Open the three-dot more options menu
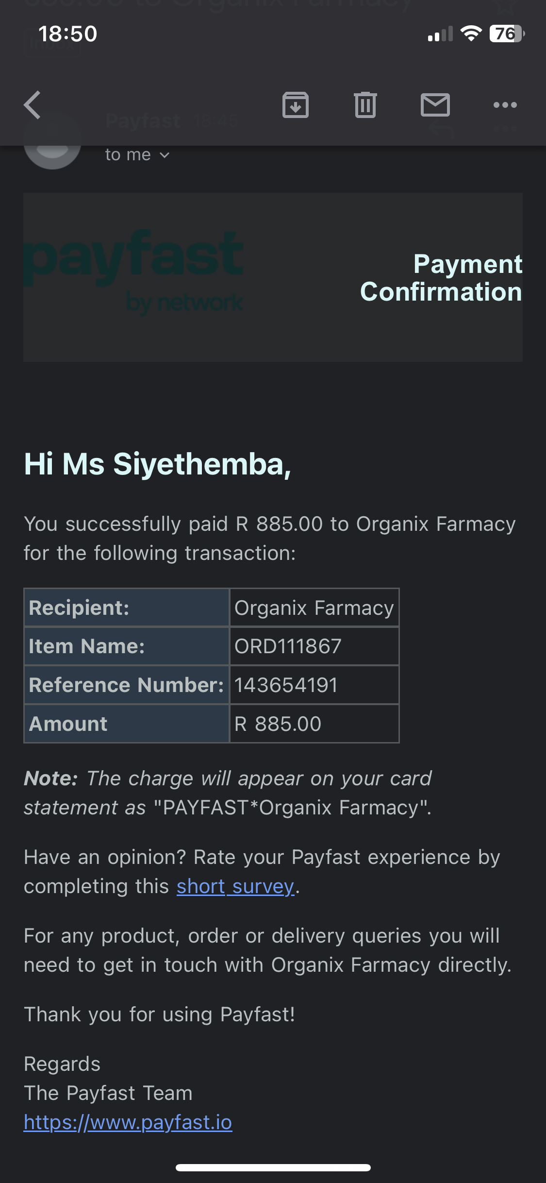This screenshot has width=546, height=1183. (505, 105)
